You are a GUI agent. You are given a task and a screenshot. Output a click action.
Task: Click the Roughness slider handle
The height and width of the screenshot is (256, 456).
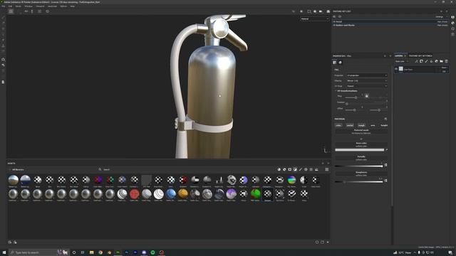click(345, 182)
